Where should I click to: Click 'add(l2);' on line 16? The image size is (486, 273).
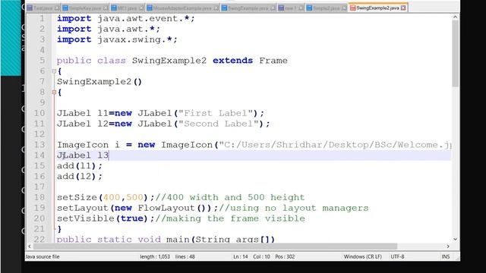coord(79,177)
